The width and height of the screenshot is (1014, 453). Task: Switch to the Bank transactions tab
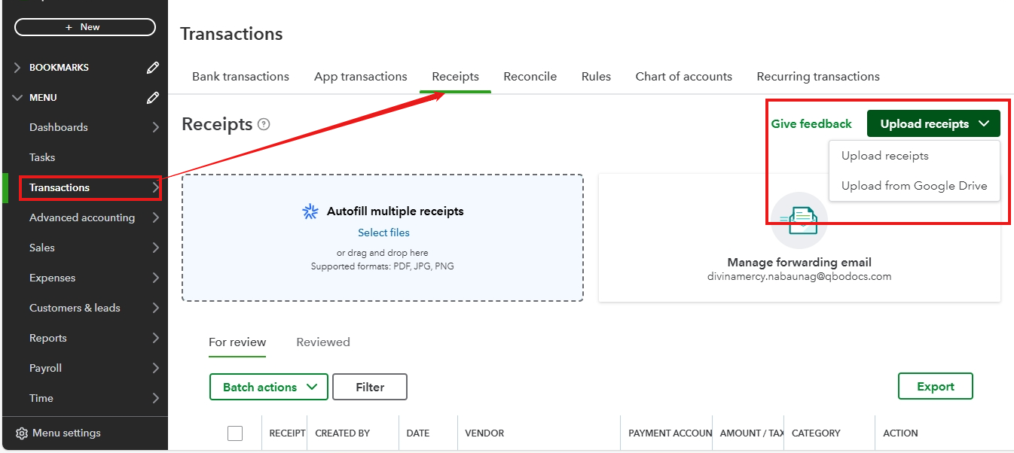240,76
